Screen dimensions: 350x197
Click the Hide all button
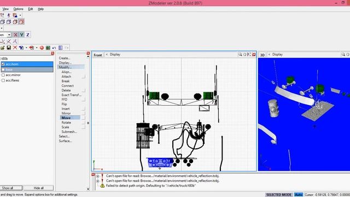[x=39, y=188]
